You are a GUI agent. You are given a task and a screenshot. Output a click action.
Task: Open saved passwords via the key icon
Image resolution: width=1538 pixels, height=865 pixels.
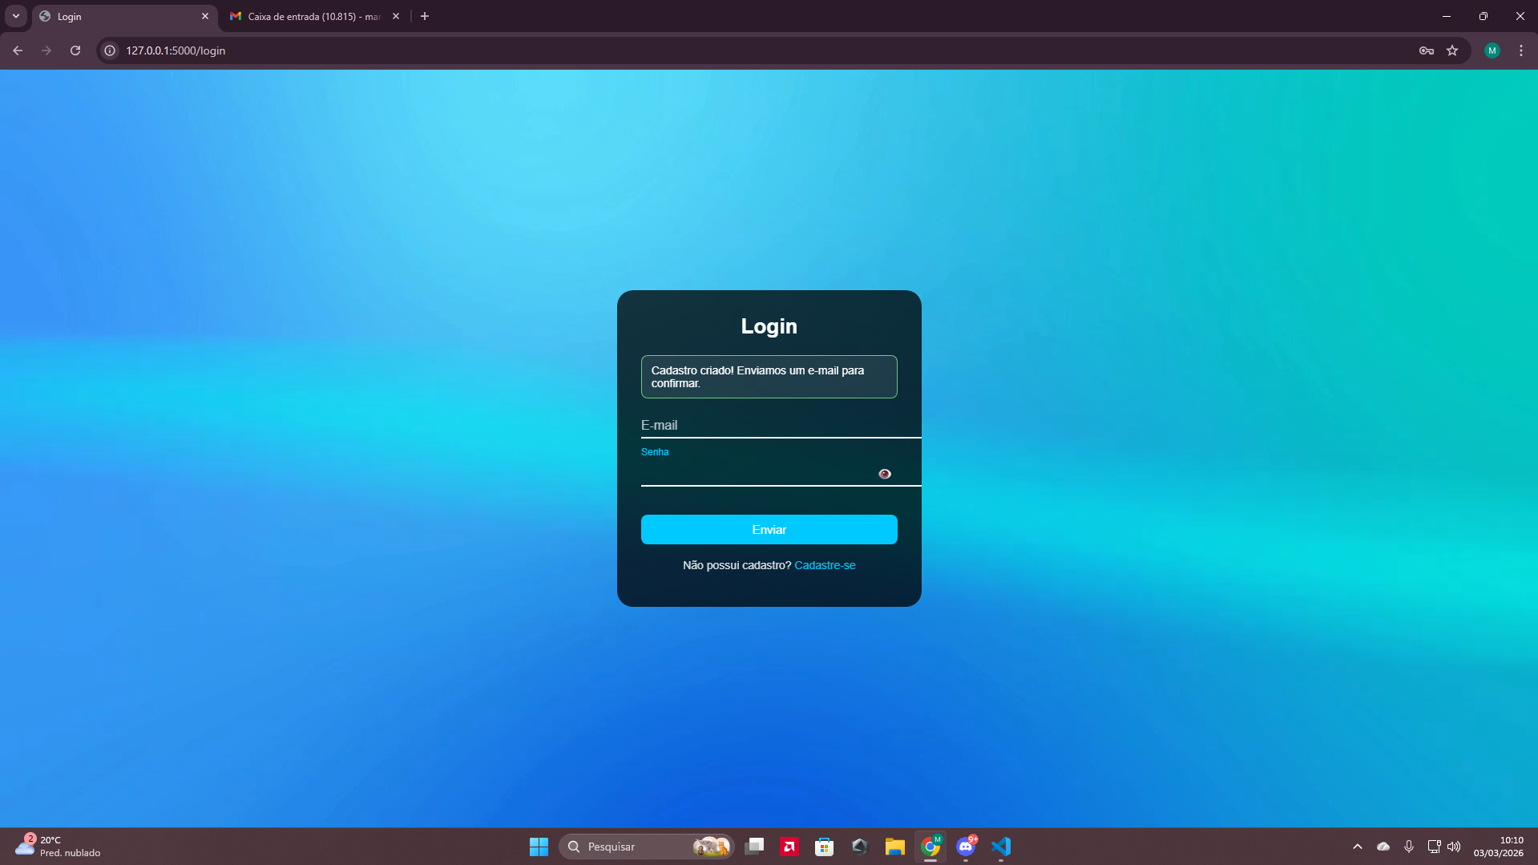point(1426,50)
